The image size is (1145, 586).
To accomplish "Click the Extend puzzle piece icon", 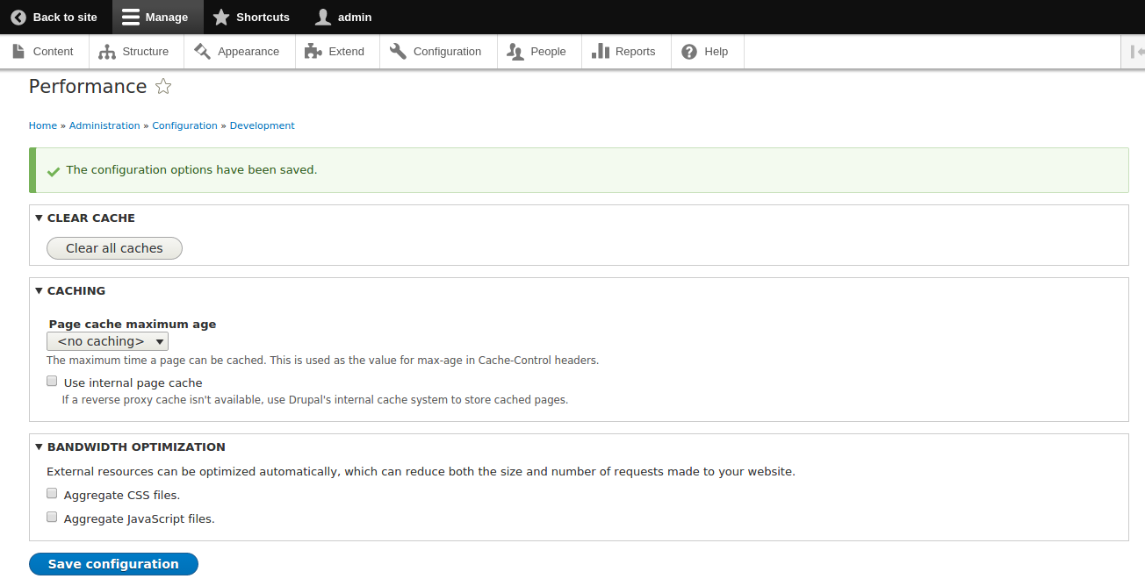I will pyautogui.click(x=313, y=52).
